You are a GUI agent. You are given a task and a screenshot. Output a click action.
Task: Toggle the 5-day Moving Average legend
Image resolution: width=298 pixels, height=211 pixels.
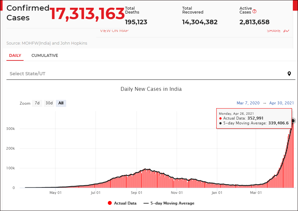point(169,203)
